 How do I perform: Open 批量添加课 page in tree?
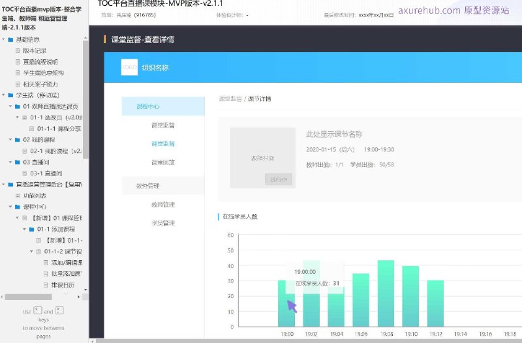point(67,274)
